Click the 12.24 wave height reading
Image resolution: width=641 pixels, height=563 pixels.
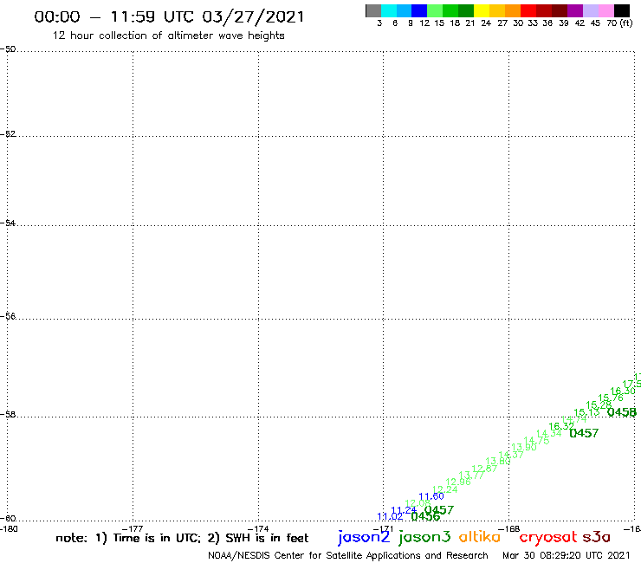point(444,489)
